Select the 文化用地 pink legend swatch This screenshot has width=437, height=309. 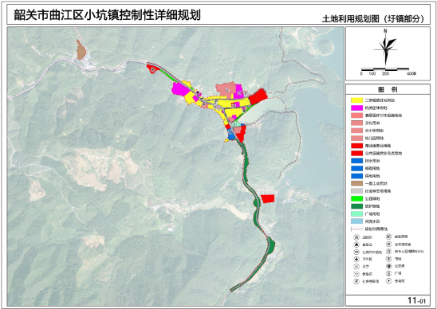coord(356,123)
